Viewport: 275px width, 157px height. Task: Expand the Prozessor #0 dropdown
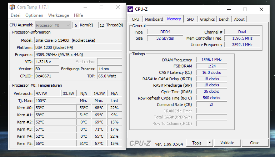point(53,25)
